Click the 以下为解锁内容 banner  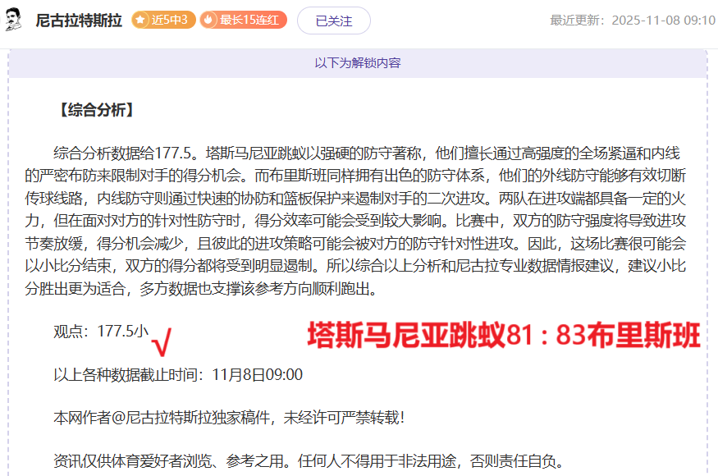coord(358,62)
